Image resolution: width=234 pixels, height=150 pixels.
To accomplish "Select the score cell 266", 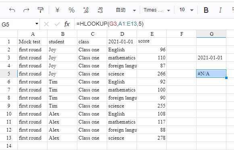I will 152,74.
